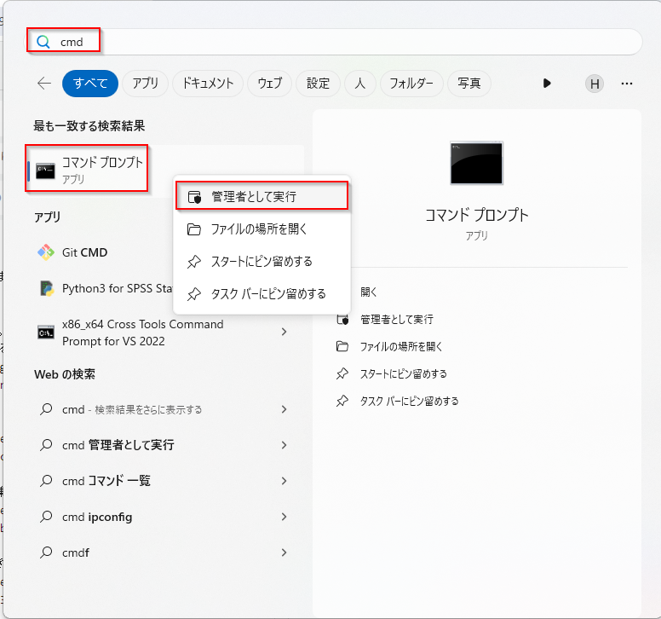Click the large Command Prompt preview icon

click(x=476, y=163)
